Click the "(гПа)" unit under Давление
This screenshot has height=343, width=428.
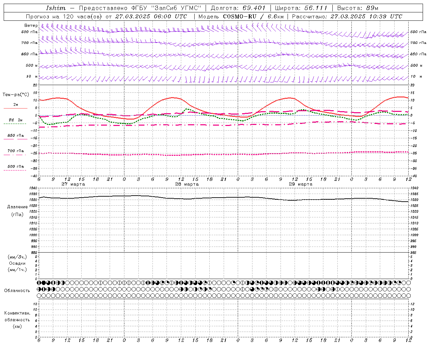[x=17, y=214]
